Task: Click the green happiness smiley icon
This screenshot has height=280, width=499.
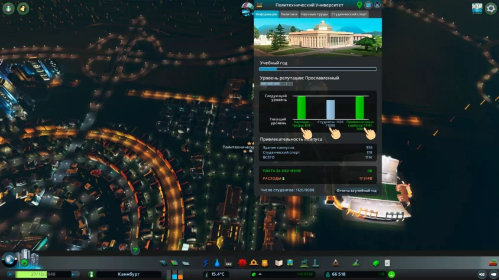Action: [392, 274]
